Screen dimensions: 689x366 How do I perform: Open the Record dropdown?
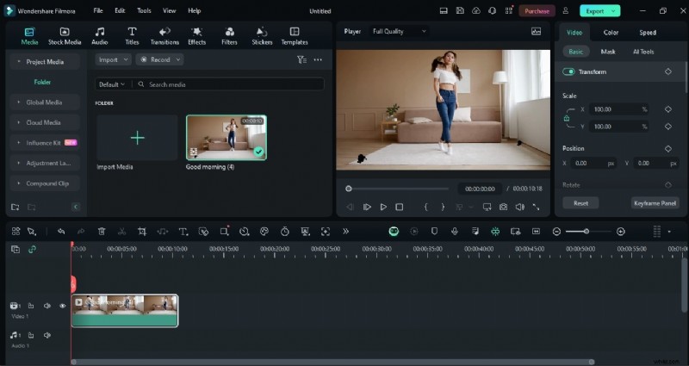point(159,59)
